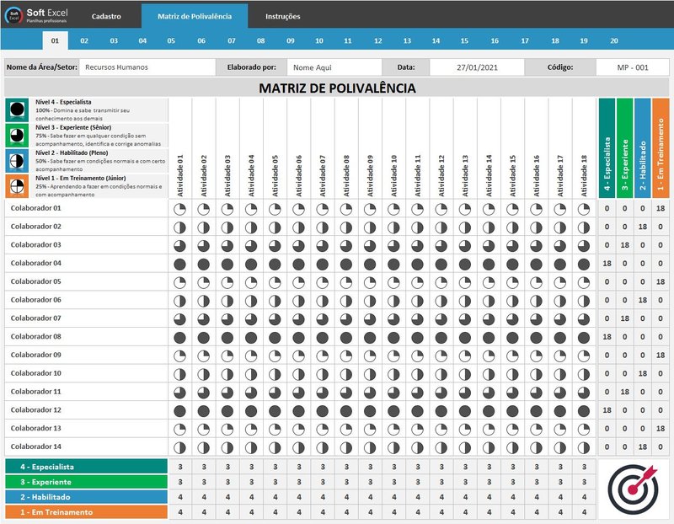Select Colaborador 14 Atividade 06 skill icon
The image size is (674, 524).
[x=299, y=448]
